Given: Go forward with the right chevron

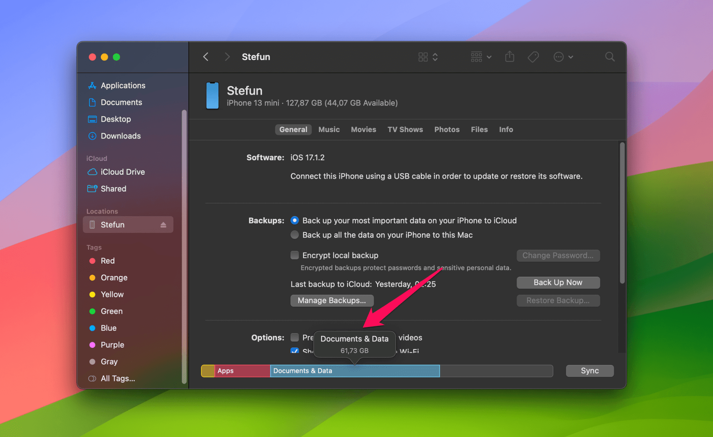Looking at the screenshot, I should [x=227, y=57].
